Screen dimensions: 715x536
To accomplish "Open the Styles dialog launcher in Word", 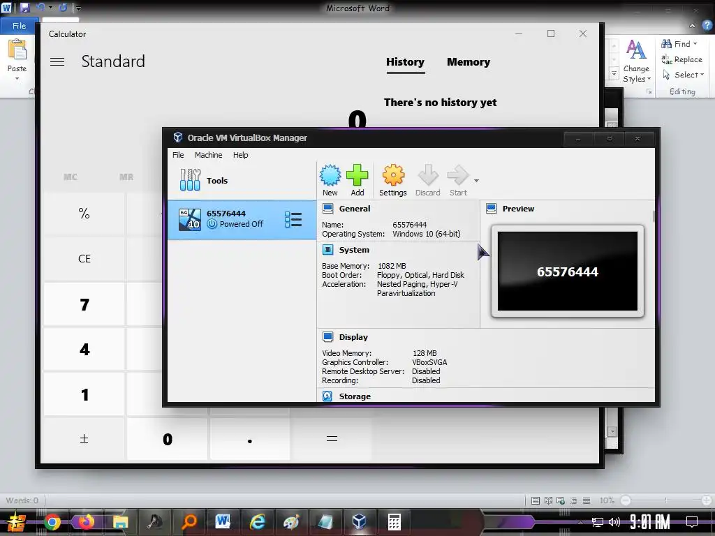I will click(649, 91).
